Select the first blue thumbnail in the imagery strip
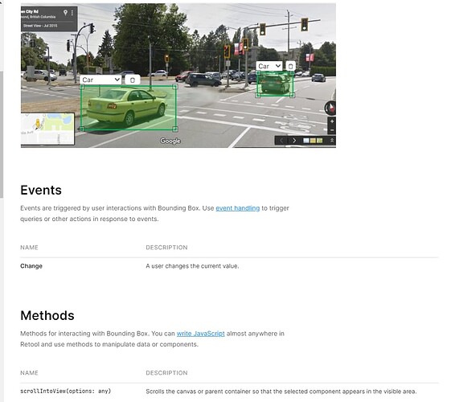Screen dimensions: 451x402 click(306, 141)
